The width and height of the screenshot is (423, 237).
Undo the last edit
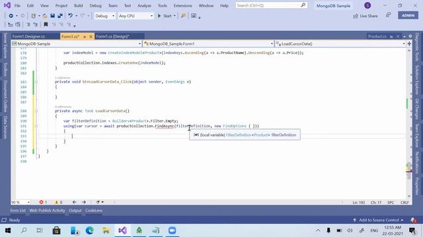[x=71, y=16]
